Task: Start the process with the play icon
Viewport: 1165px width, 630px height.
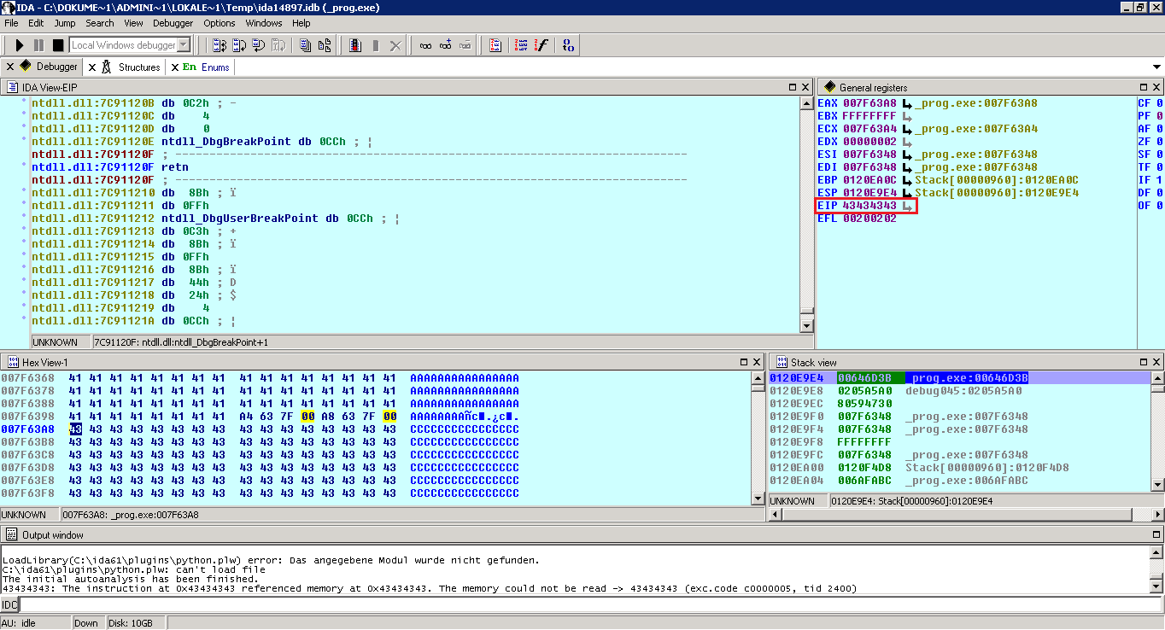Action: tap(20, 45)
